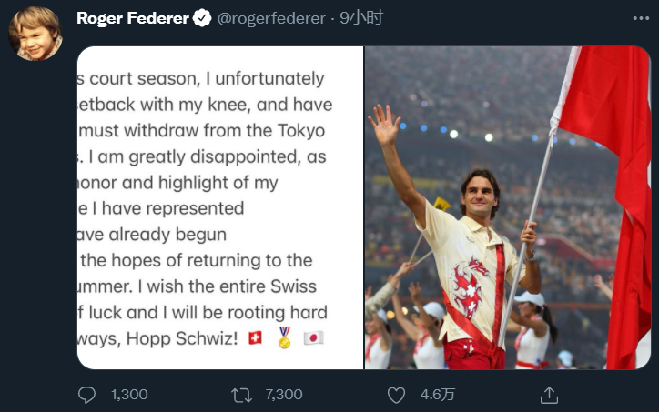Click the Swiss flag emoji in the statement
Viewport: 659px width, 412px height.
[x=256, y=338]
